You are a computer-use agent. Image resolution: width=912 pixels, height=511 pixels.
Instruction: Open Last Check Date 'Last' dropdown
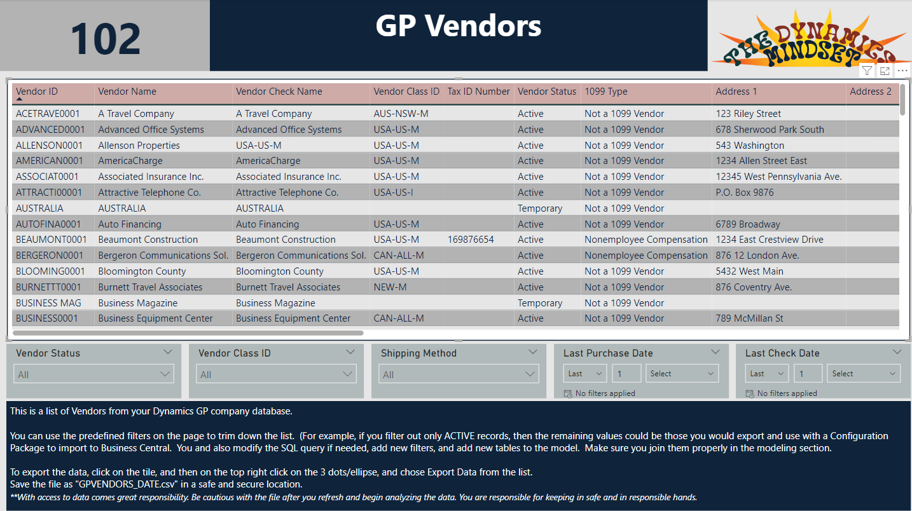(767, 374)
